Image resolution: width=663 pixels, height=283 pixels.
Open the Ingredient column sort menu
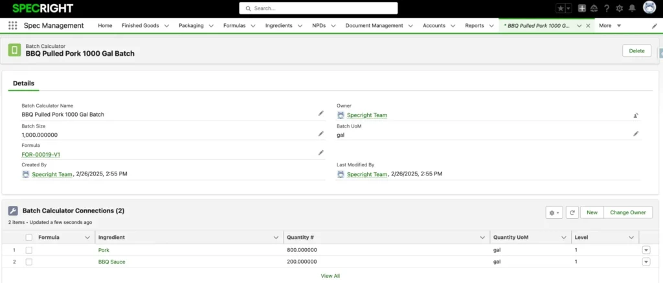click(x=276, y=238)
